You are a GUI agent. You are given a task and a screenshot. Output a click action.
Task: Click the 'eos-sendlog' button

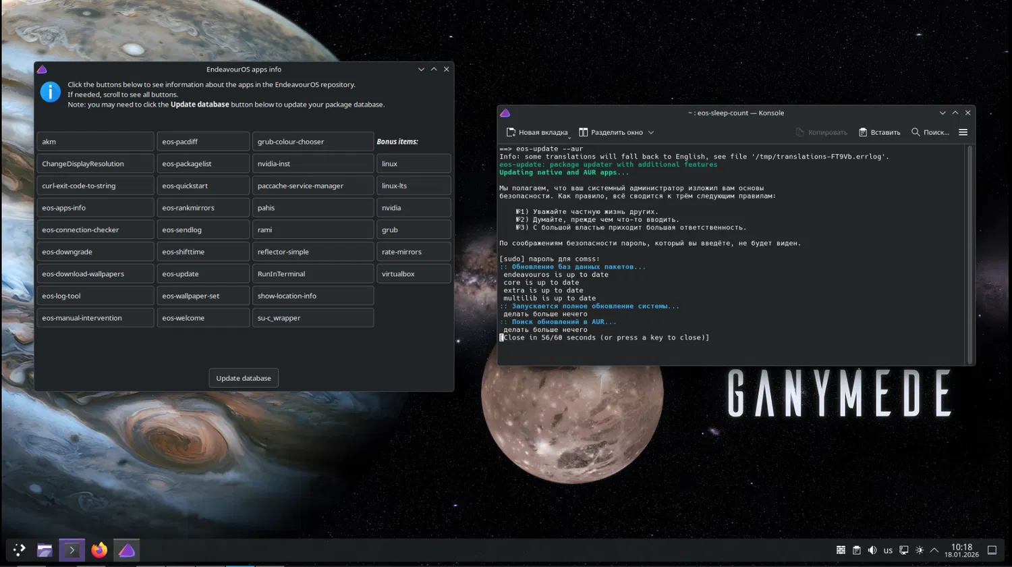coord(204,230)
